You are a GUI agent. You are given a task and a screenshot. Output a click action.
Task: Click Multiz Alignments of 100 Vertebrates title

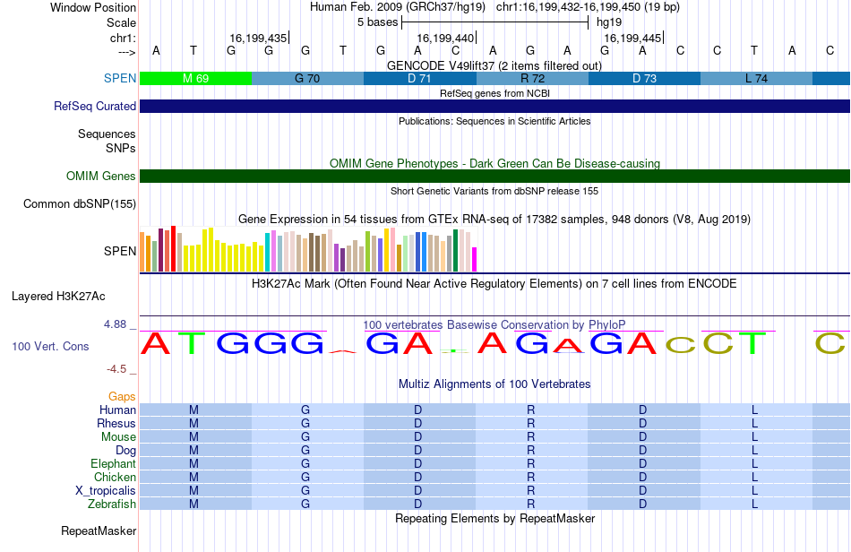tap(494, 384)
